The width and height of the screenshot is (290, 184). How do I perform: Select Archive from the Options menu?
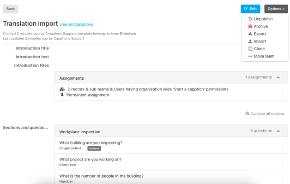click(260, 26)
